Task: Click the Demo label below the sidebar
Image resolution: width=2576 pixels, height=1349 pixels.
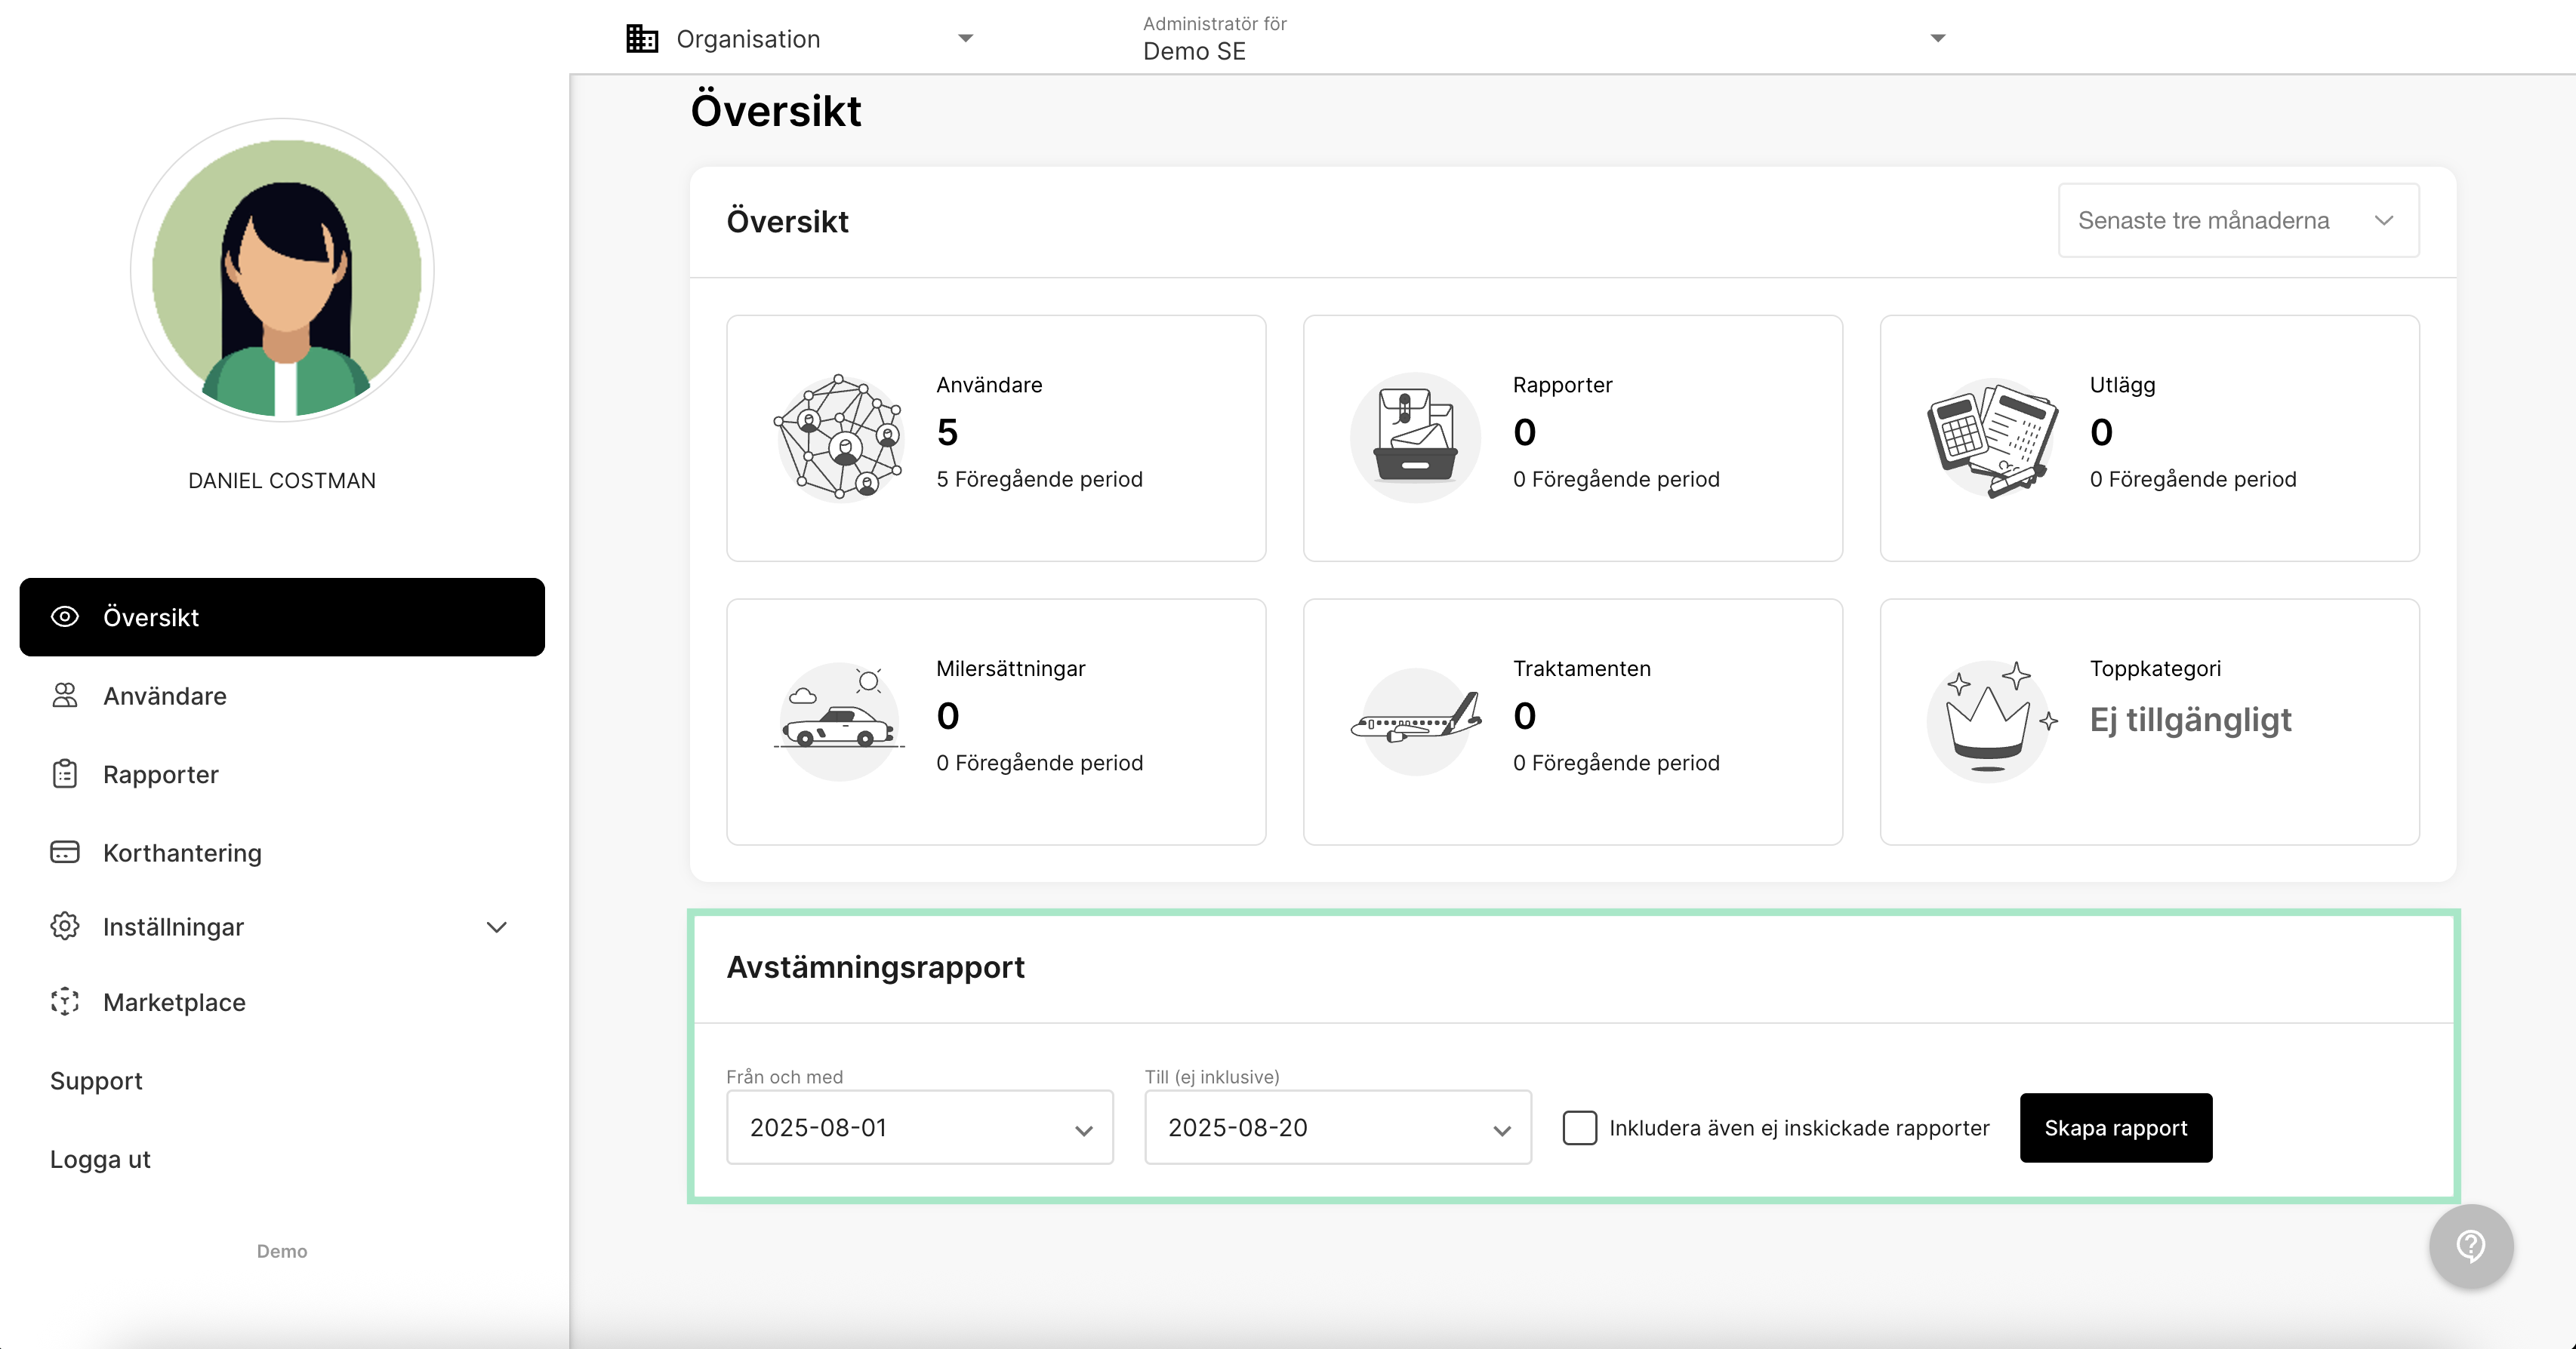Action: click(282, 1251)
